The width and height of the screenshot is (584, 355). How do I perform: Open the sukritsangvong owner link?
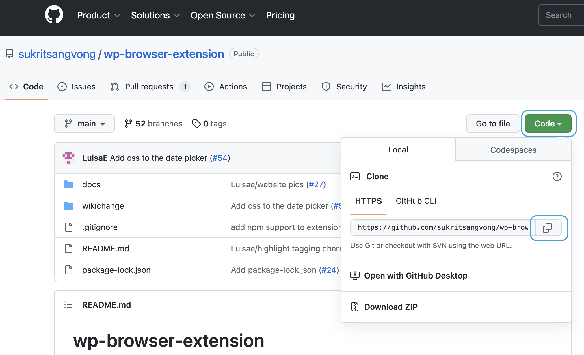[x=57, y=54]
